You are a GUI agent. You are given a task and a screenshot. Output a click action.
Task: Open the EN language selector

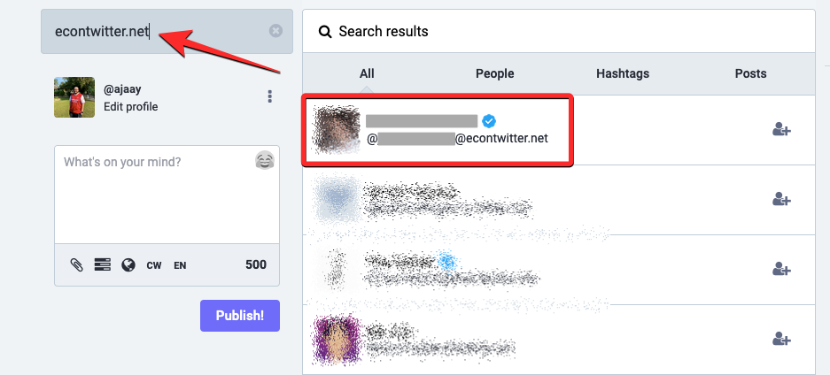(x=180, y=264)
